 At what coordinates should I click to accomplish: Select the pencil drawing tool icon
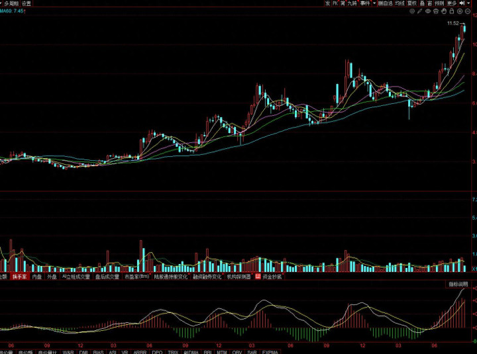coord(419,11)
